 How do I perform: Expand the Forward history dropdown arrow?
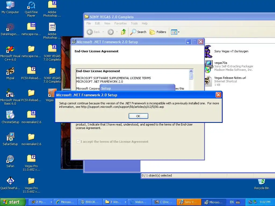[117, 32]
